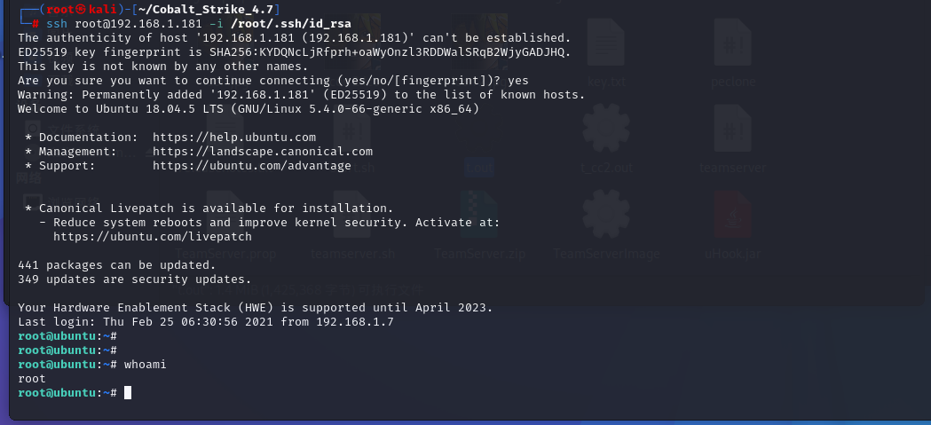Open the landscape.canonical.com management URL

(x=263, y=152)
